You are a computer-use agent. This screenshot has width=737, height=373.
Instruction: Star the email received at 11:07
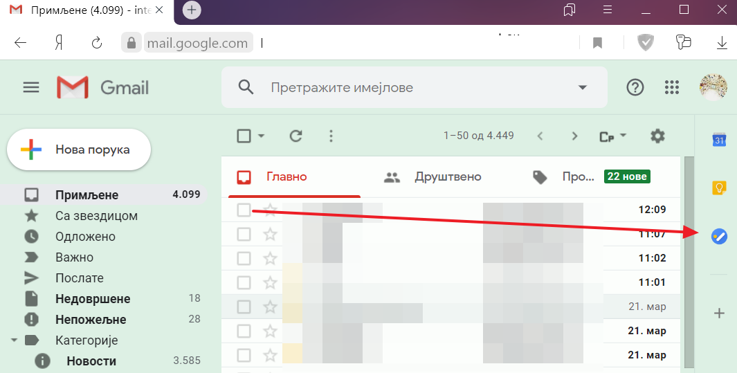click(x=270, y=235)
